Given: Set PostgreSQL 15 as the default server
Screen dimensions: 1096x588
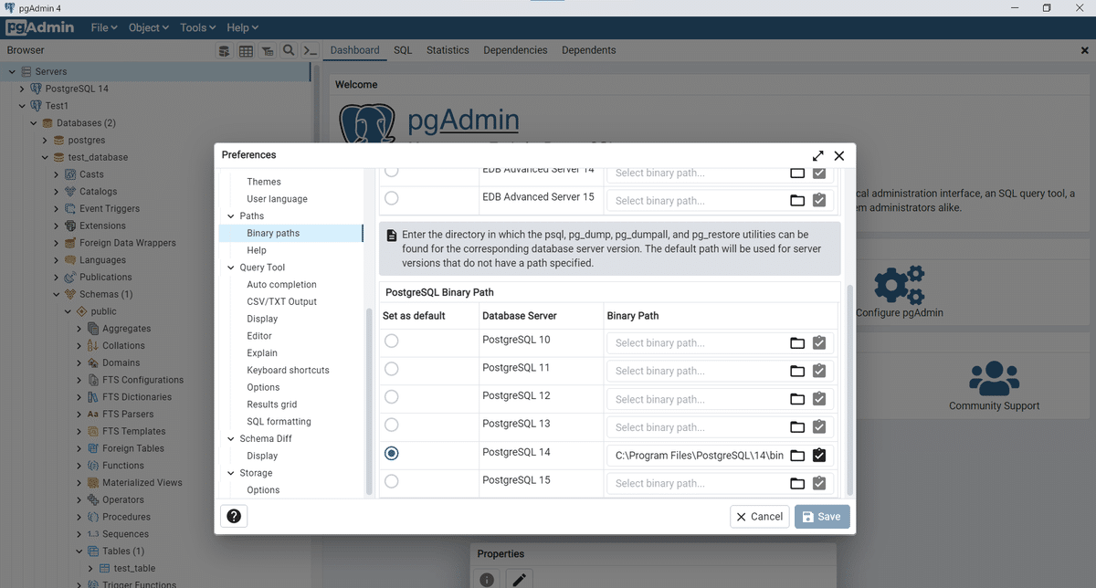Looking at the screenshot, I should [x=391, y=481].
